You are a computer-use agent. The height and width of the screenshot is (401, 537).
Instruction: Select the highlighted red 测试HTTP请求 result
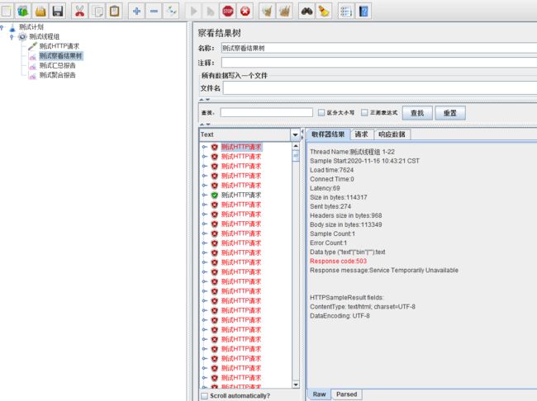(x=241, y=147)
